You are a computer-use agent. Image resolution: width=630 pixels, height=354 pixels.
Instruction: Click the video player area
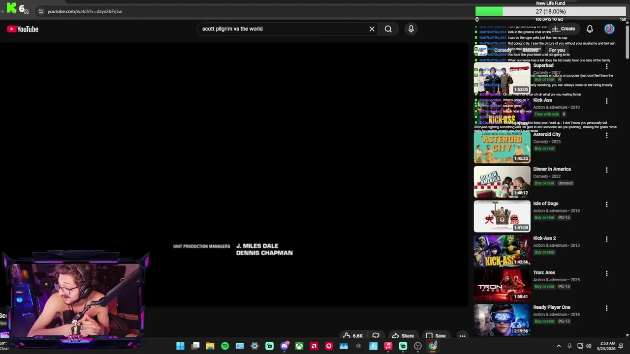click(x=234, y=175)
